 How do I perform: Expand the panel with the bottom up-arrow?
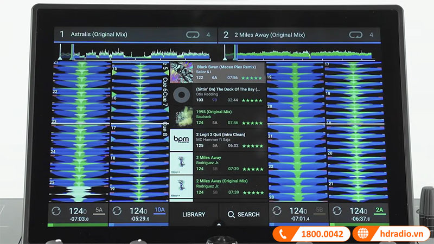(219, 223)
